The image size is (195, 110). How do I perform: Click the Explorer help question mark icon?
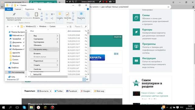click(88, 9)
